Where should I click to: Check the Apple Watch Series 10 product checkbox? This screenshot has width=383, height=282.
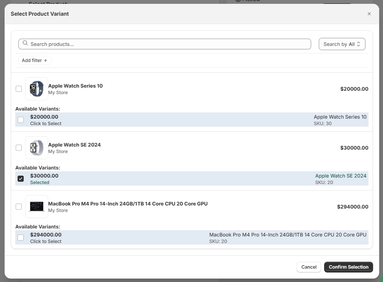click(x=19, y=89)
